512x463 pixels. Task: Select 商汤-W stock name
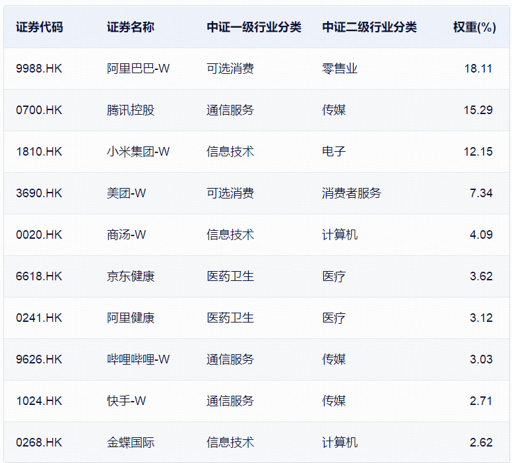coord(126,235)
